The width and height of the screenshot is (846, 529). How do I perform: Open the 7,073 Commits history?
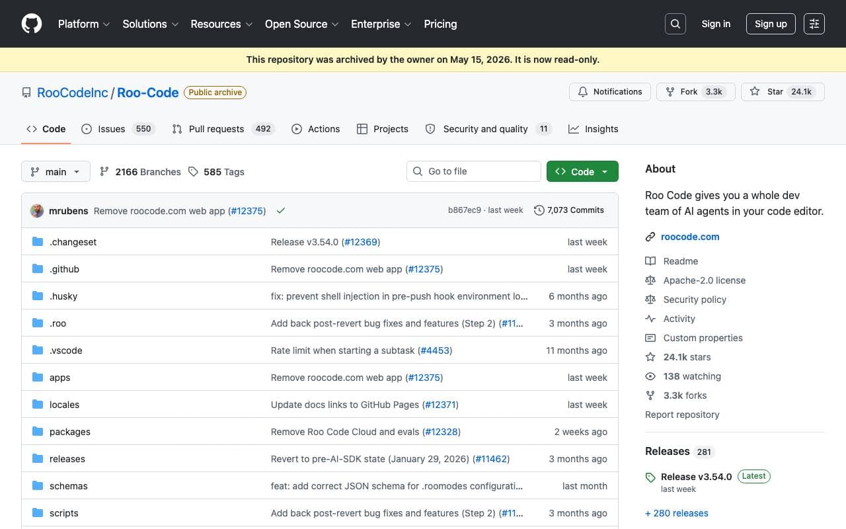(x=569, y=210)
